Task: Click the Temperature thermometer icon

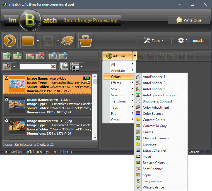Action: tap(138, 181)
